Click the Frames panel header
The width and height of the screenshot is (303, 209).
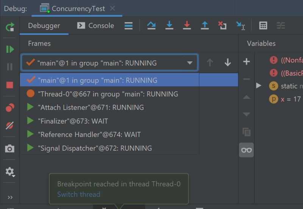(39, 44)
